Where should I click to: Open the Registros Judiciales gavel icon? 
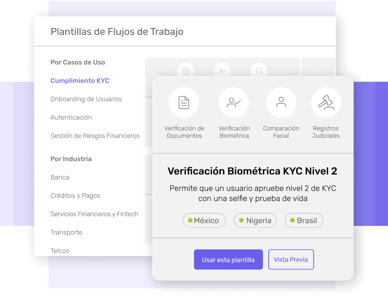point(326,102)
